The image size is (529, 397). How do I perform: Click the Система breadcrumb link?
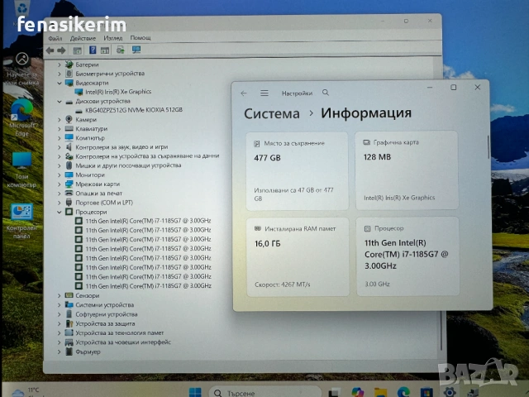click(x=272, y=113)
